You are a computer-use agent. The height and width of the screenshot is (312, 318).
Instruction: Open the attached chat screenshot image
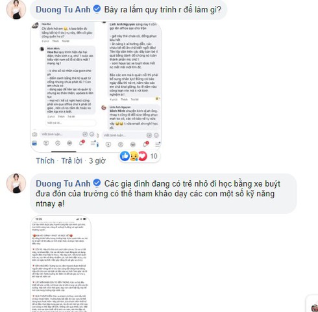[96, 86]
